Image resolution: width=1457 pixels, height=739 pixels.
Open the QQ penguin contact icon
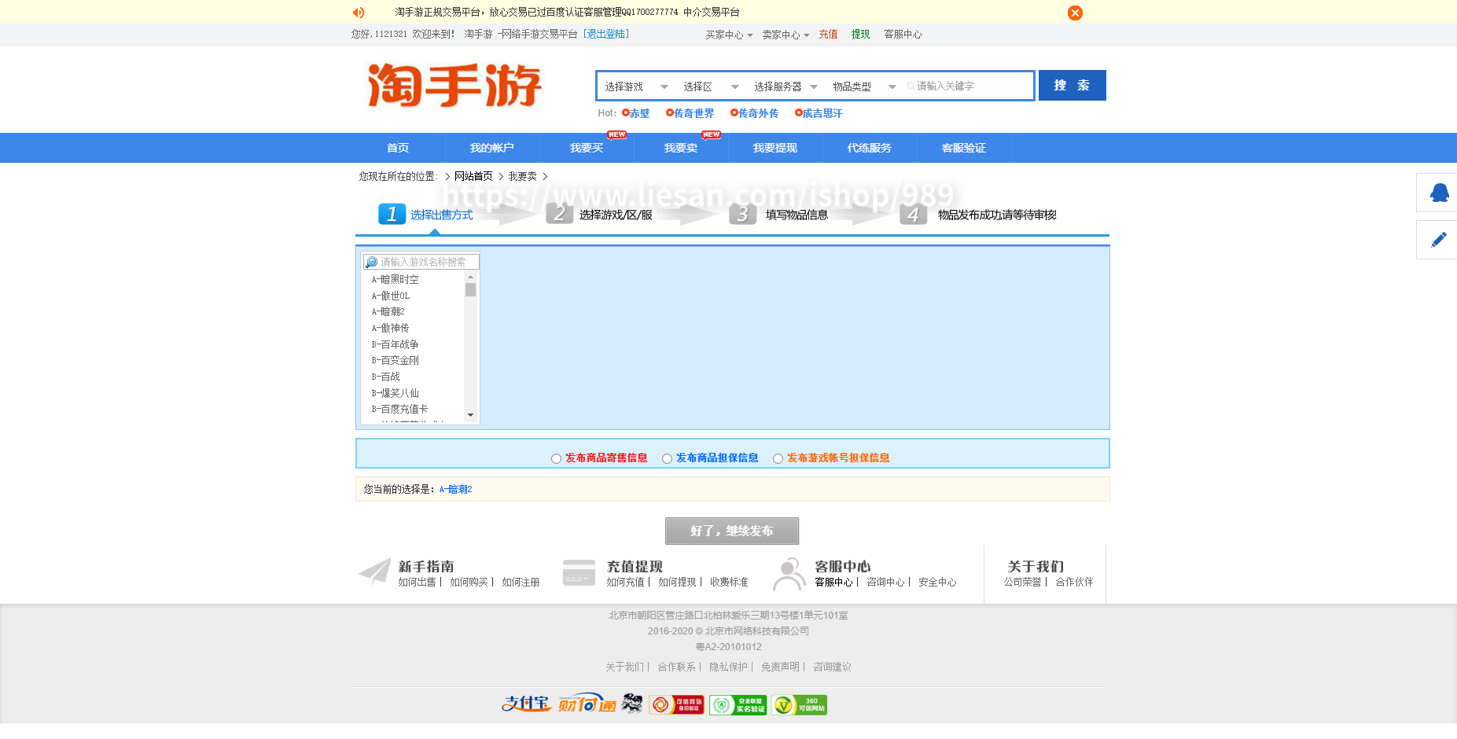1439,193
